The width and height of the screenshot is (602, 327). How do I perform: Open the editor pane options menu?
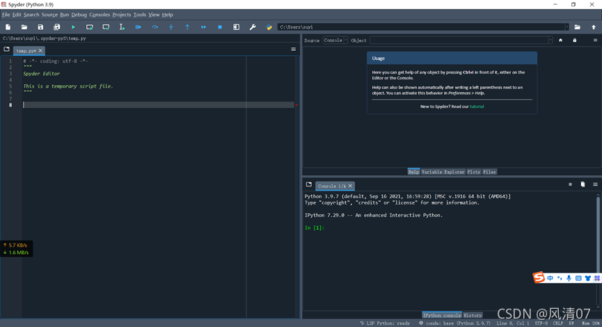point(293,49)
